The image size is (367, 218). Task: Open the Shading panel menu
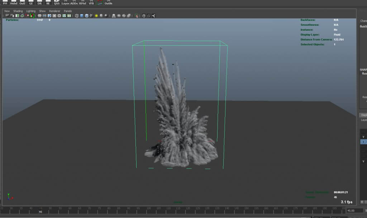click(18, 11)
